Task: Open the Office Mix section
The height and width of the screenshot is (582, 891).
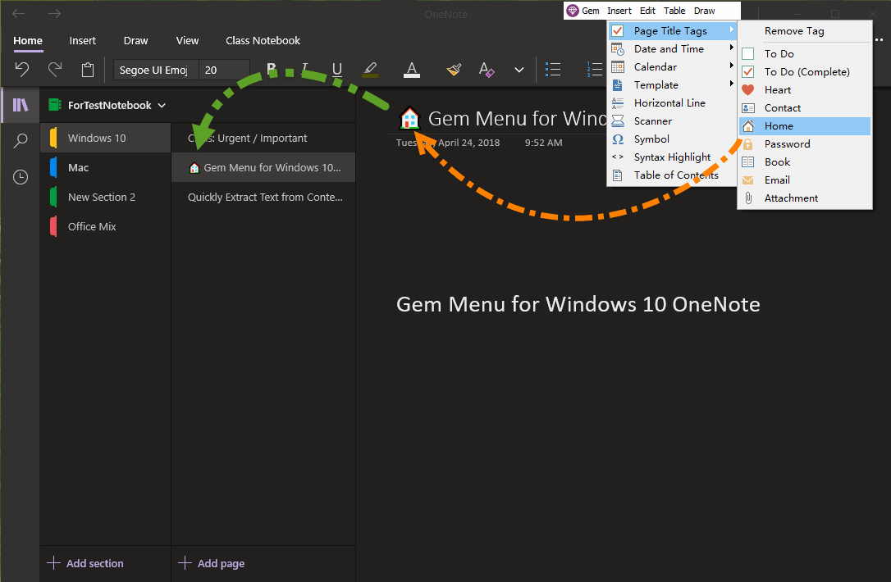Action: pyautogui.click(x=106, y=226)
